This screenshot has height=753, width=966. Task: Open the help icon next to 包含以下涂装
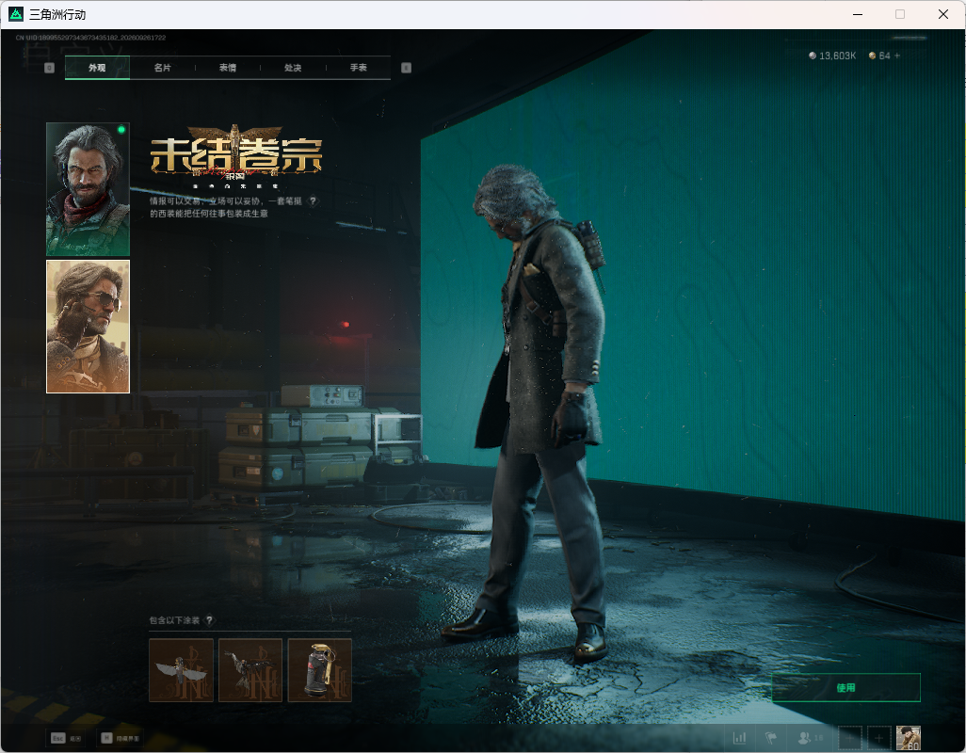click(209, 620)
